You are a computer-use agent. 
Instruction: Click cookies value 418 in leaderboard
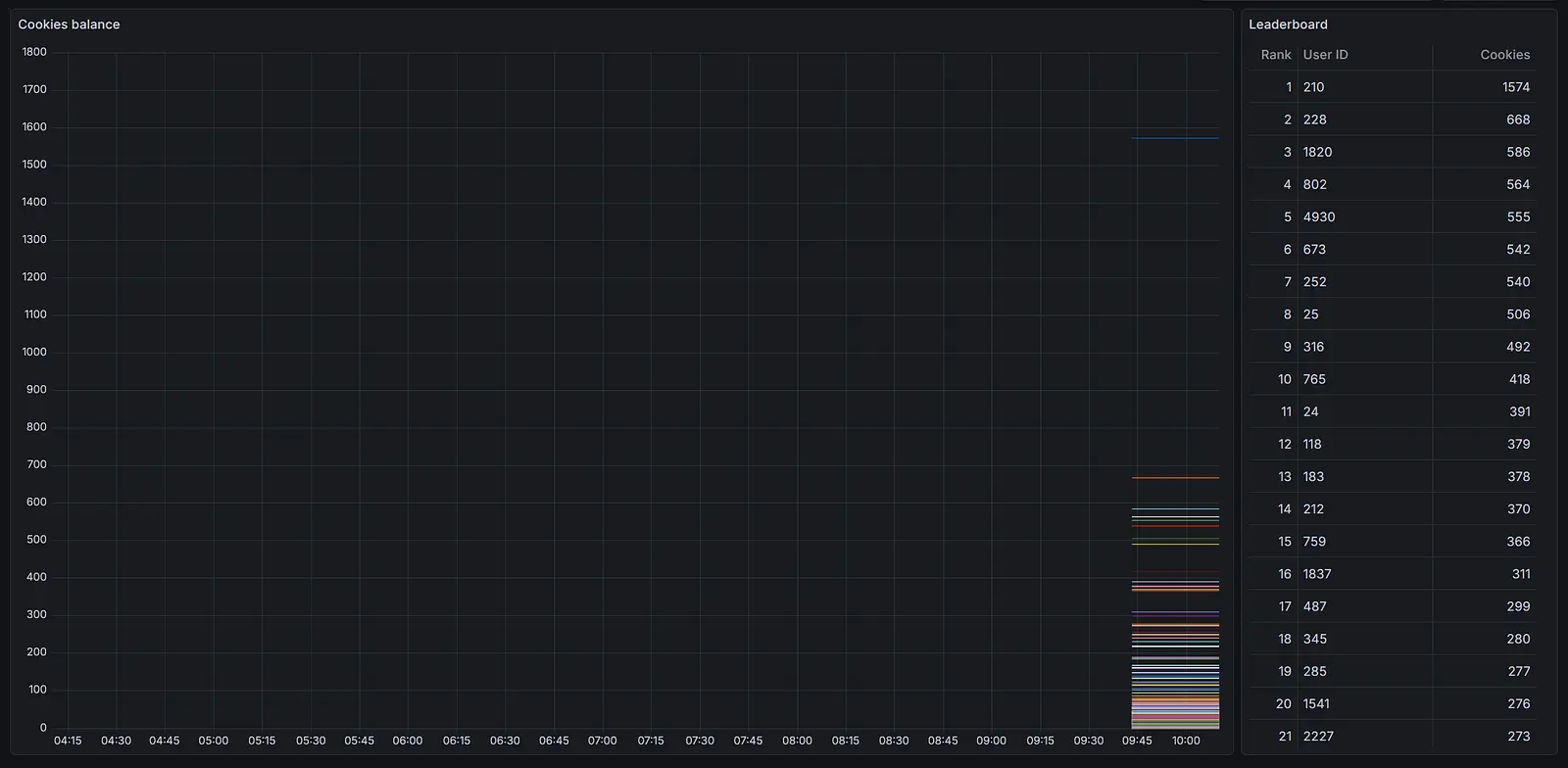click(x=1519, y=379)
